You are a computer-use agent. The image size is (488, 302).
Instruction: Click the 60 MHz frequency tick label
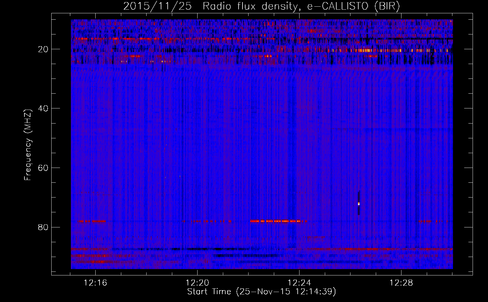(43, 168)
